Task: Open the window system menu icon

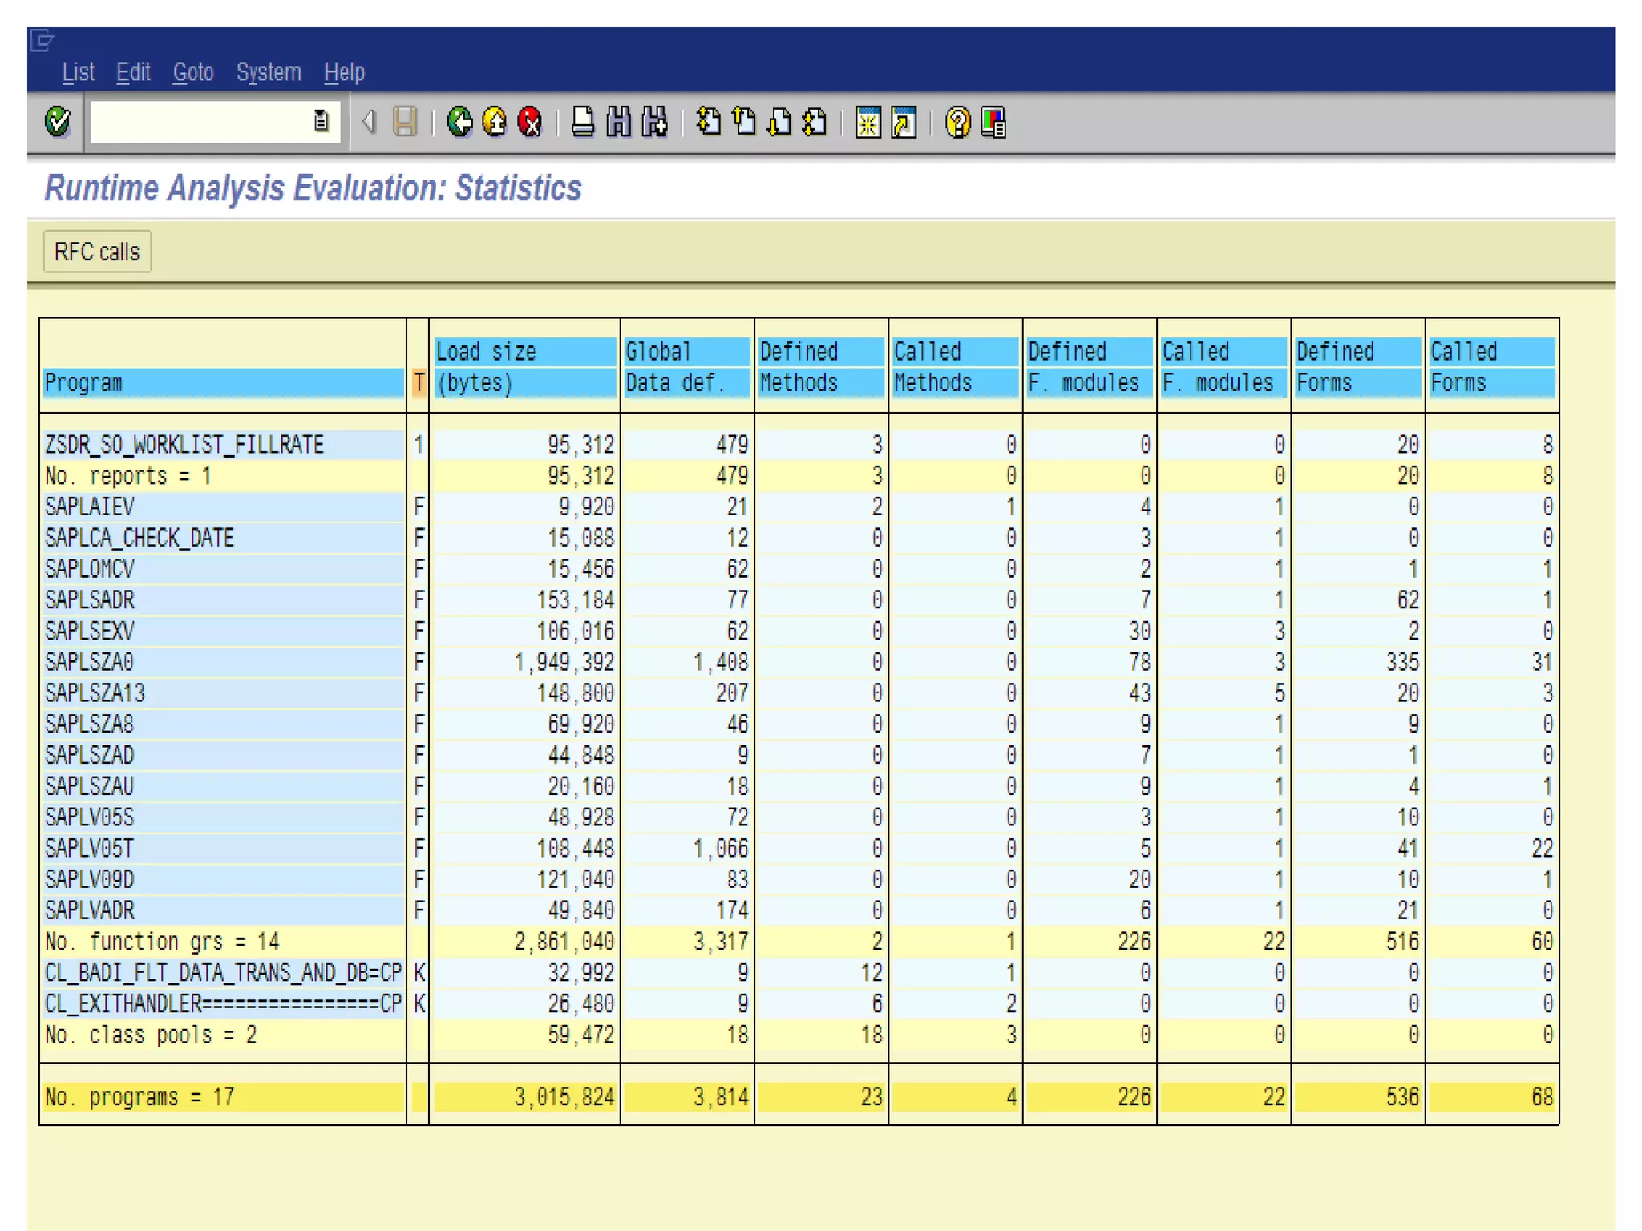Action: pos(42,39)
